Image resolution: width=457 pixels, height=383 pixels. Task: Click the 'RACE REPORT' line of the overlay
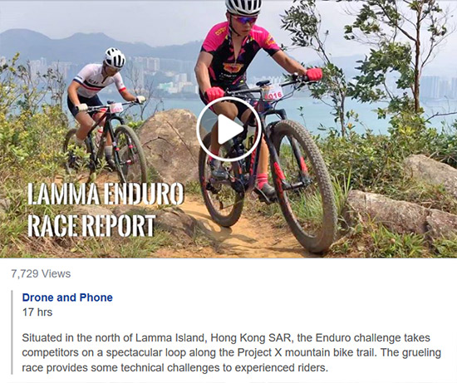(x=91, y=226)
